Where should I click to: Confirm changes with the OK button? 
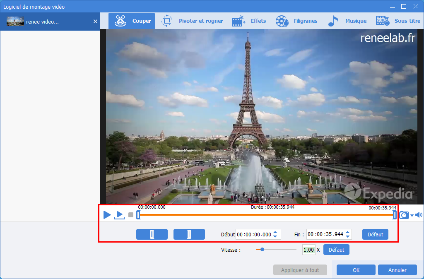(x=356, y=270)
